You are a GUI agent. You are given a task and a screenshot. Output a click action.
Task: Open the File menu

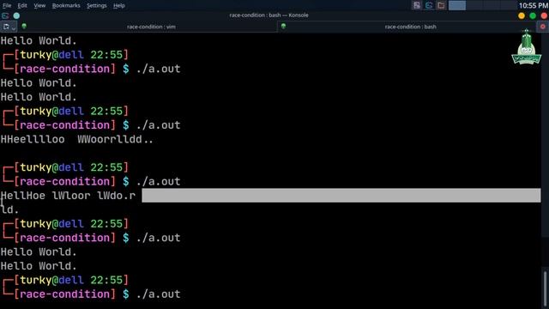coord(7,6)
